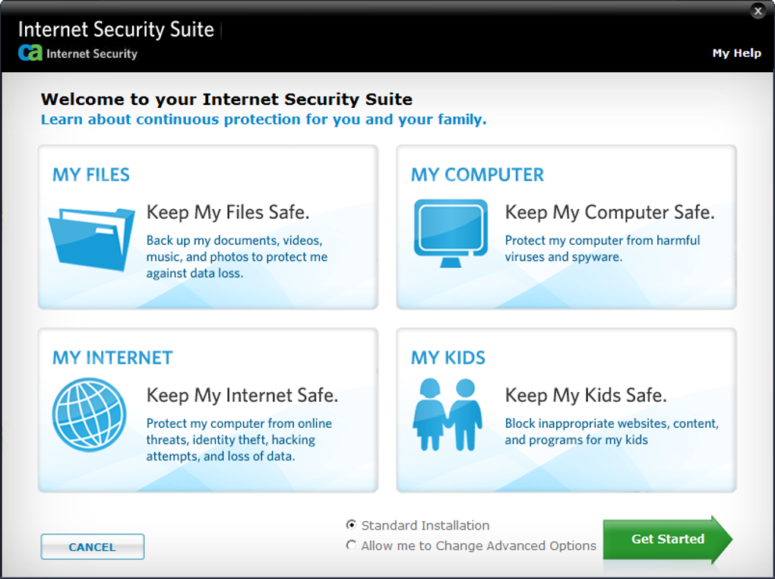Choose Allow me to Change Advanced Options

[x=351, y=545]
